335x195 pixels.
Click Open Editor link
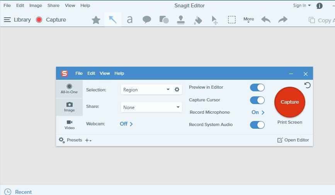coord(293,140)
